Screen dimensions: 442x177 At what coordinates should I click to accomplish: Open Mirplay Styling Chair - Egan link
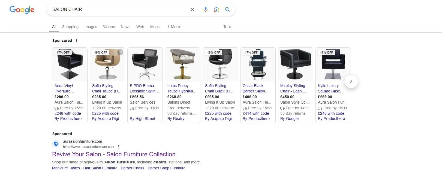[x=293, y=88]
